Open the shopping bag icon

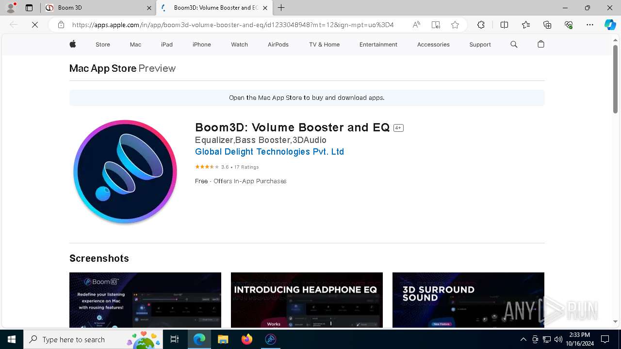541,44
